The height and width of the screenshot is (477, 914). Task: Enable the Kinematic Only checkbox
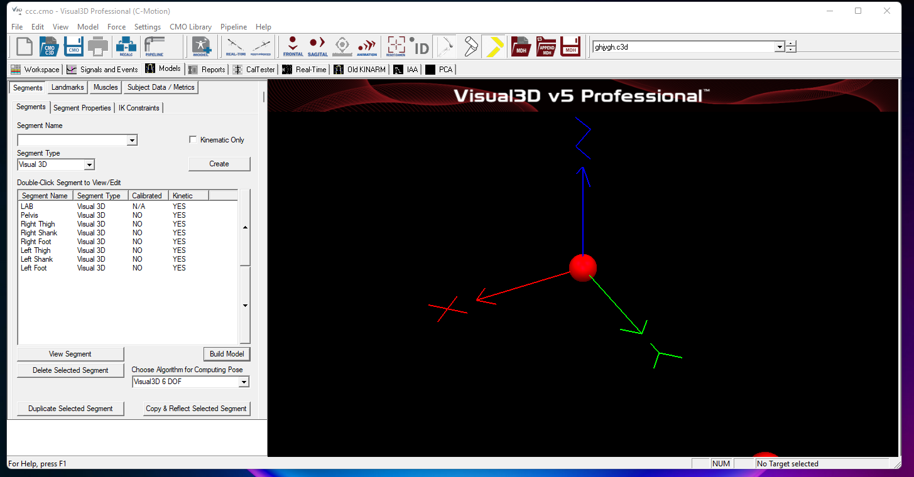193,139
